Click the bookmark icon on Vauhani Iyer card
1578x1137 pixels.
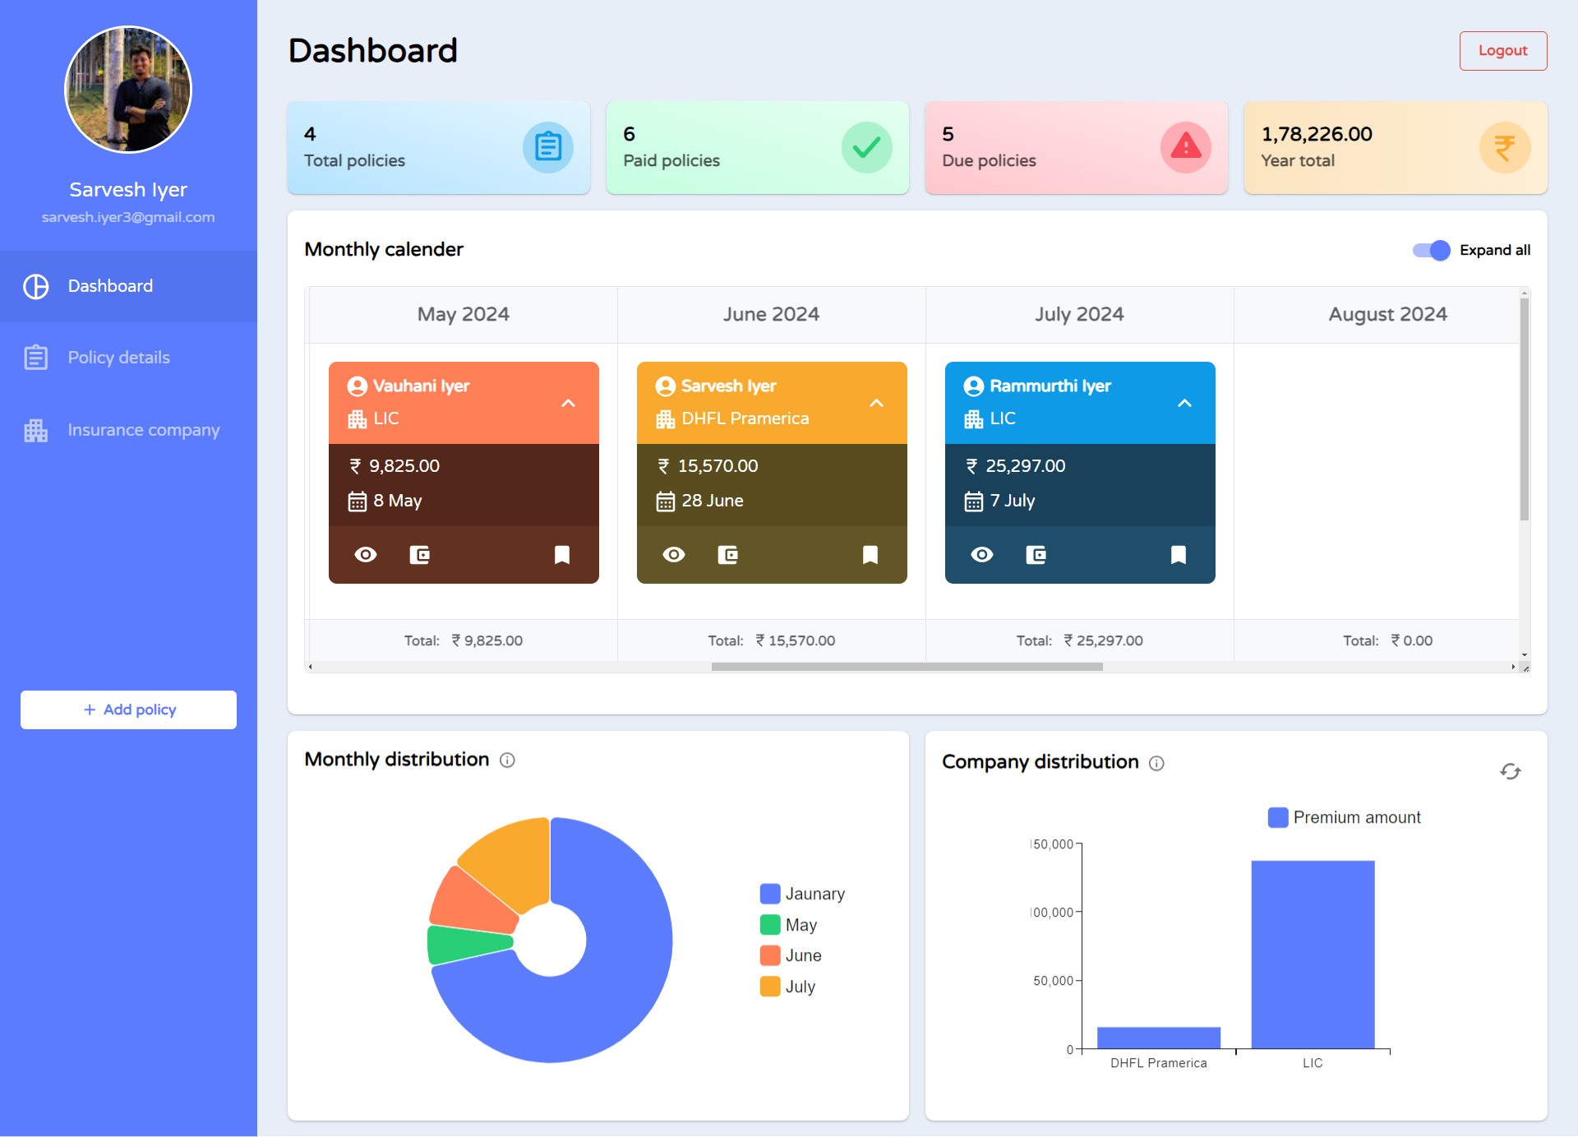pos(562,555)
